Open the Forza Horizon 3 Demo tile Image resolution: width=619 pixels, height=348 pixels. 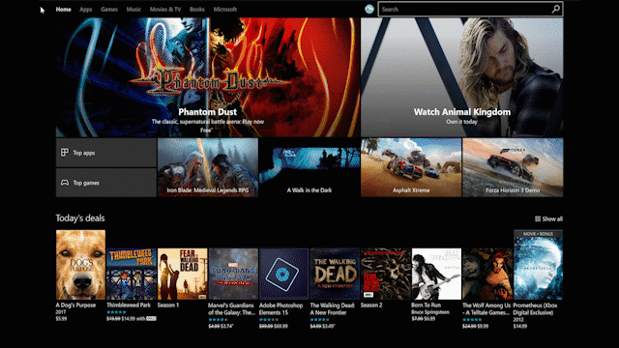513,167
